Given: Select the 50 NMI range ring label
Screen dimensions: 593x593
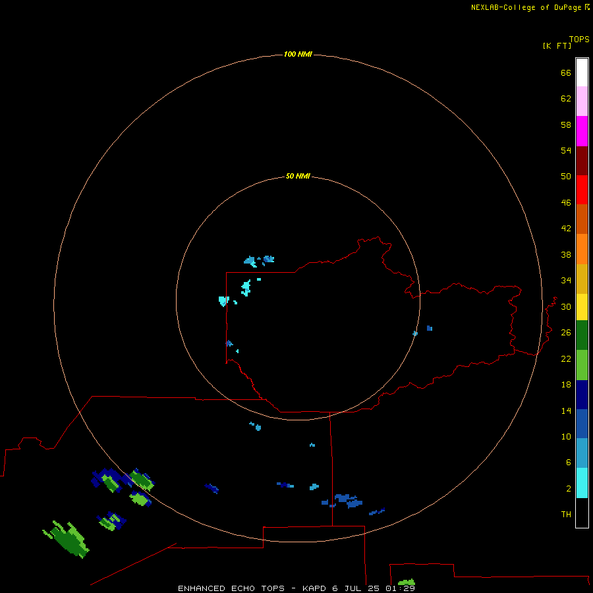Looking at the screenshot, I should click(298, 176).
